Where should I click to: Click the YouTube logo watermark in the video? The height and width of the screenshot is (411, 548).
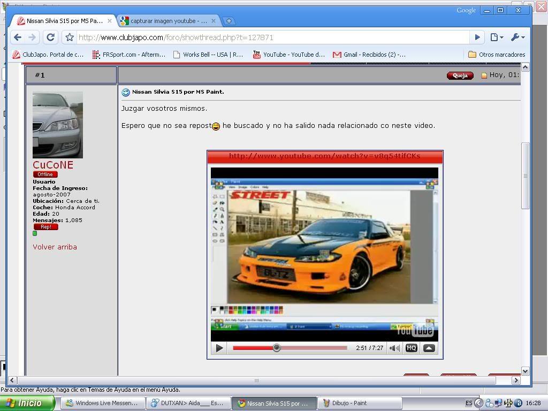(415, 330)
